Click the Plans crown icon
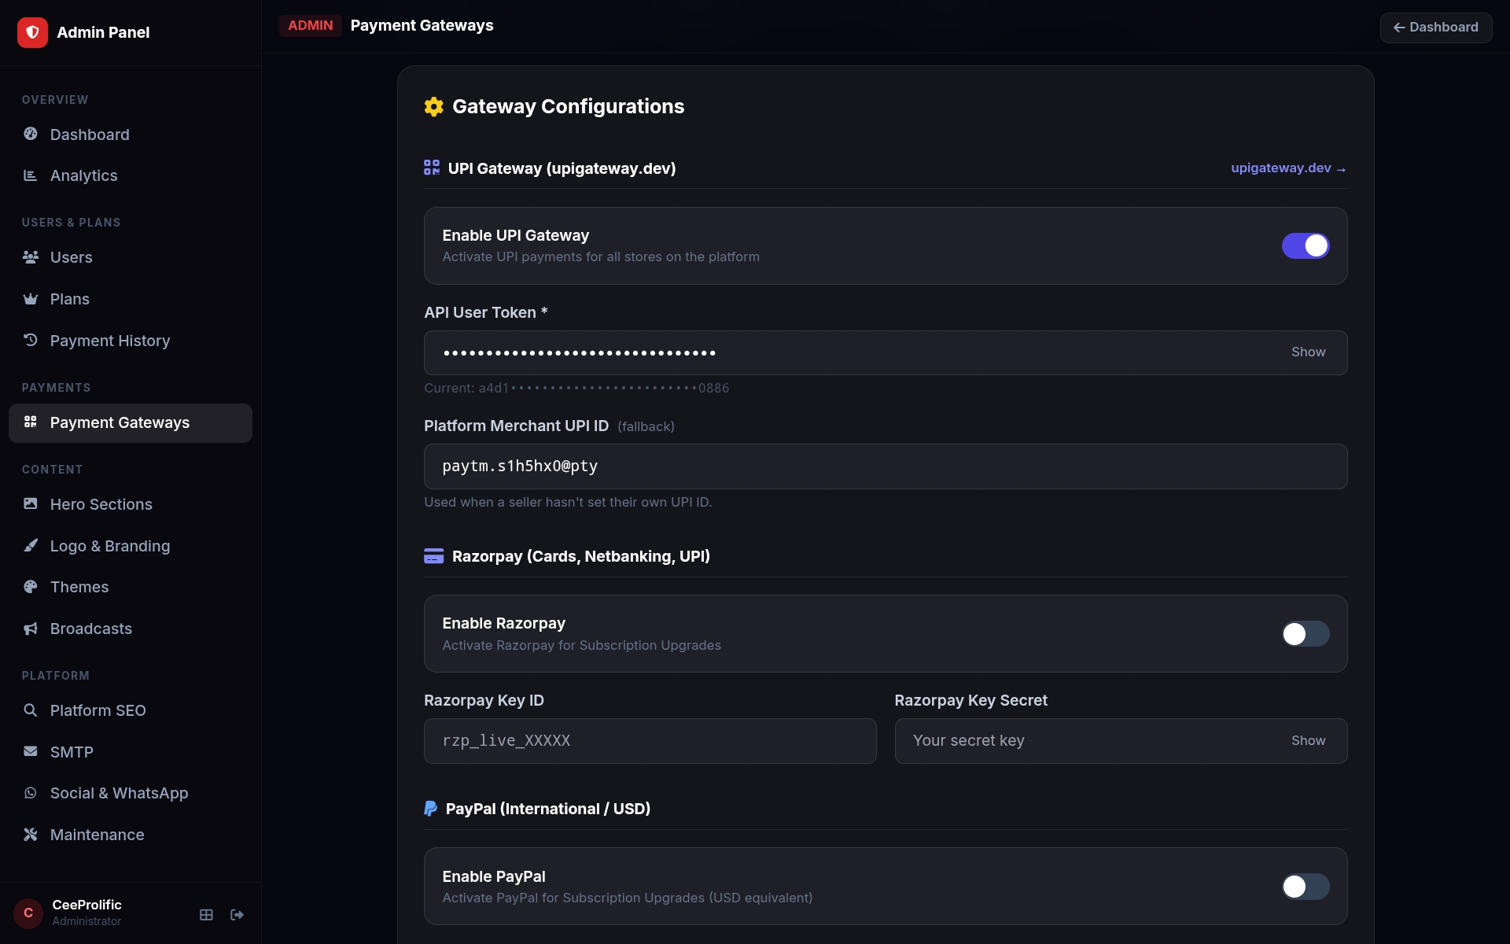This screenshot has width=1510, height=944. (x=31, y=299)
